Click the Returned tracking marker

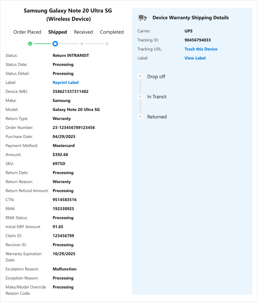tap(141, 117)
